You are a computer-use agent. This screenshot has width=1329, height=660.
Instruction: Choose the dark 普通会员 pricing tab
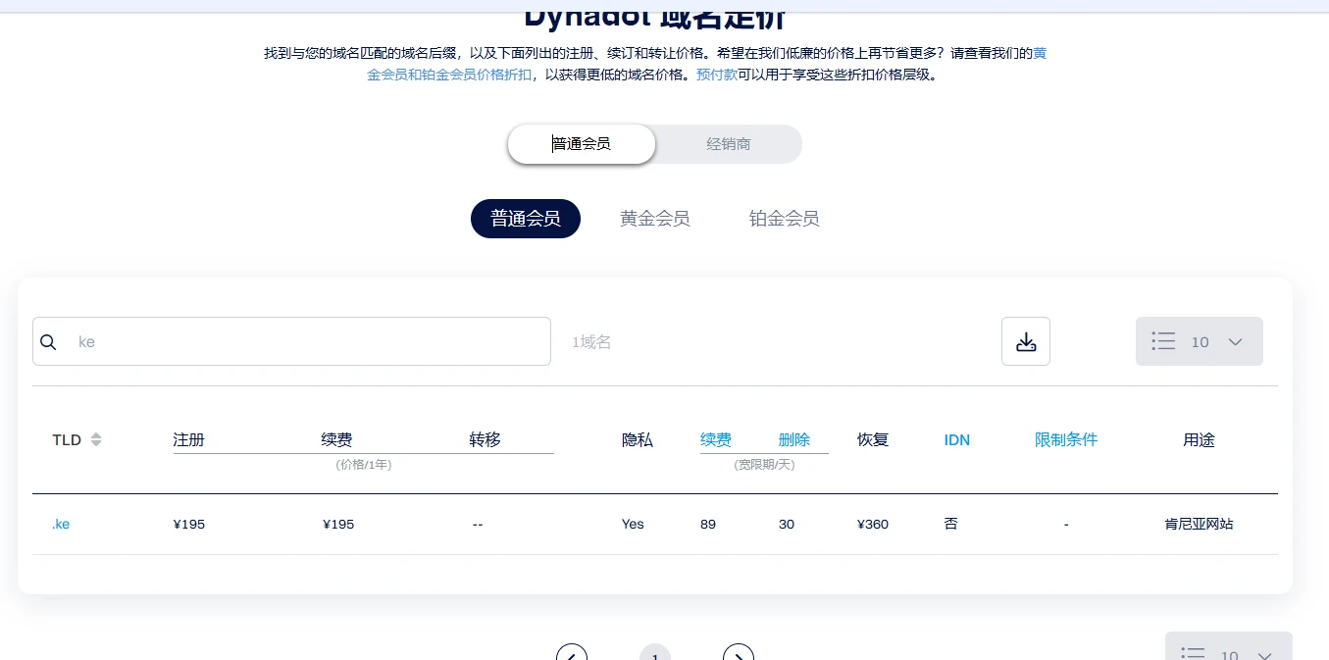click(x=525, y=219)
